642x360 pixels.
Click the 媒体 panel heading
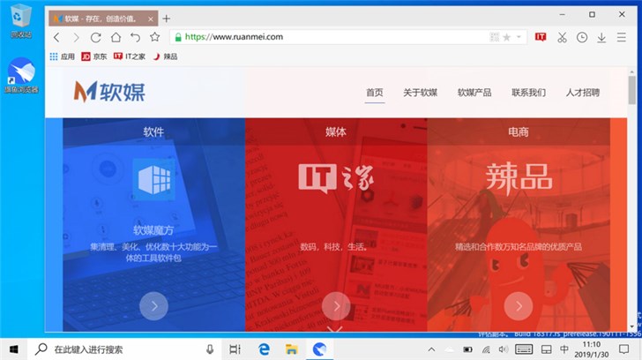[336, 131]
